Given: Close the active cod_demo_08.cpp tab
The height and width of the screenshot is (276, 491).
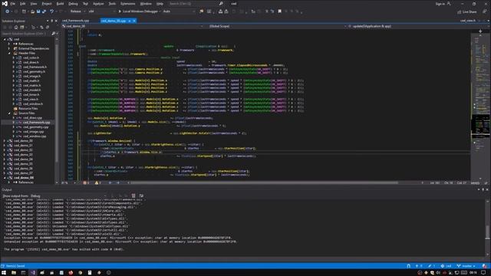Looking at the screenshot, I should point(134,21).
